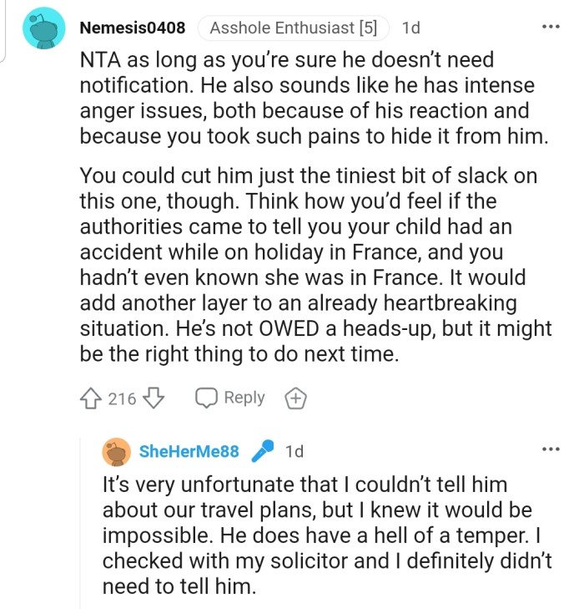Click the give award plus icon
This screenshot has width=584, height=609.
tap(295, 399)
